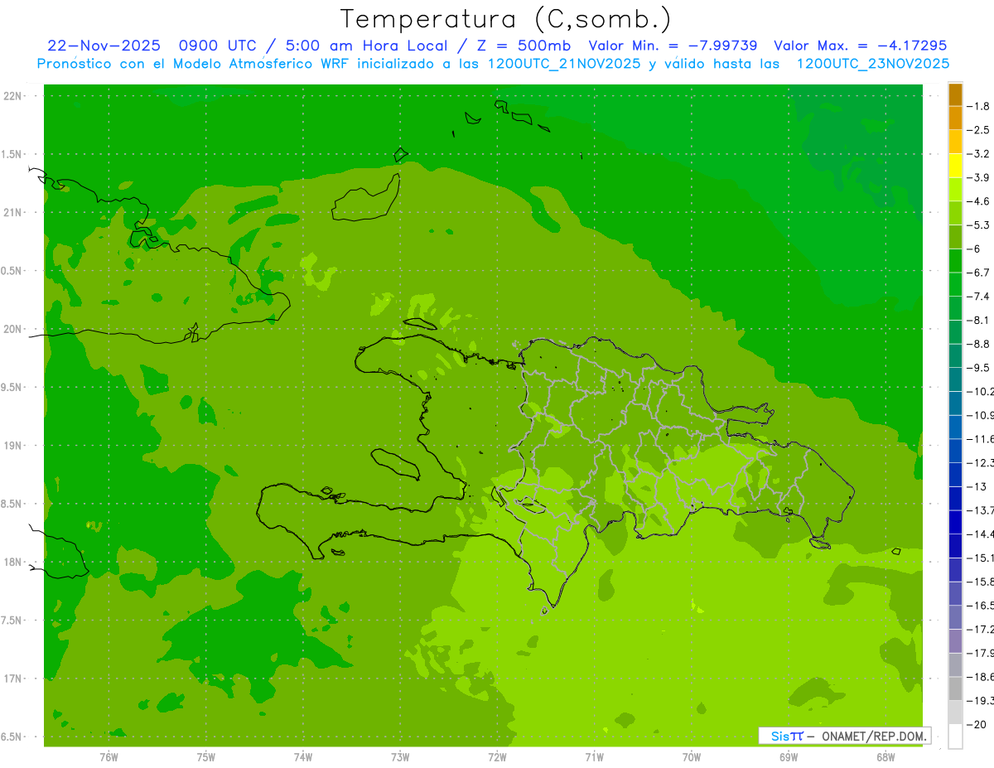Image resolution: width=994 pixels, height=768 pixels.
Task: Click the '-4.6' legend value
Action: (x=979, y=201)
